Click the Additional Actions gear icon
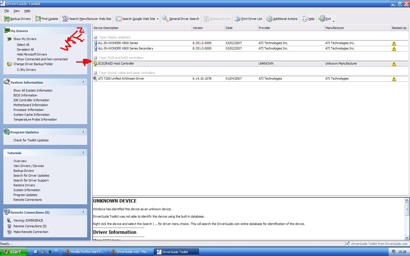The height and width of the screenshot is (256, 410). pos(269,19)
